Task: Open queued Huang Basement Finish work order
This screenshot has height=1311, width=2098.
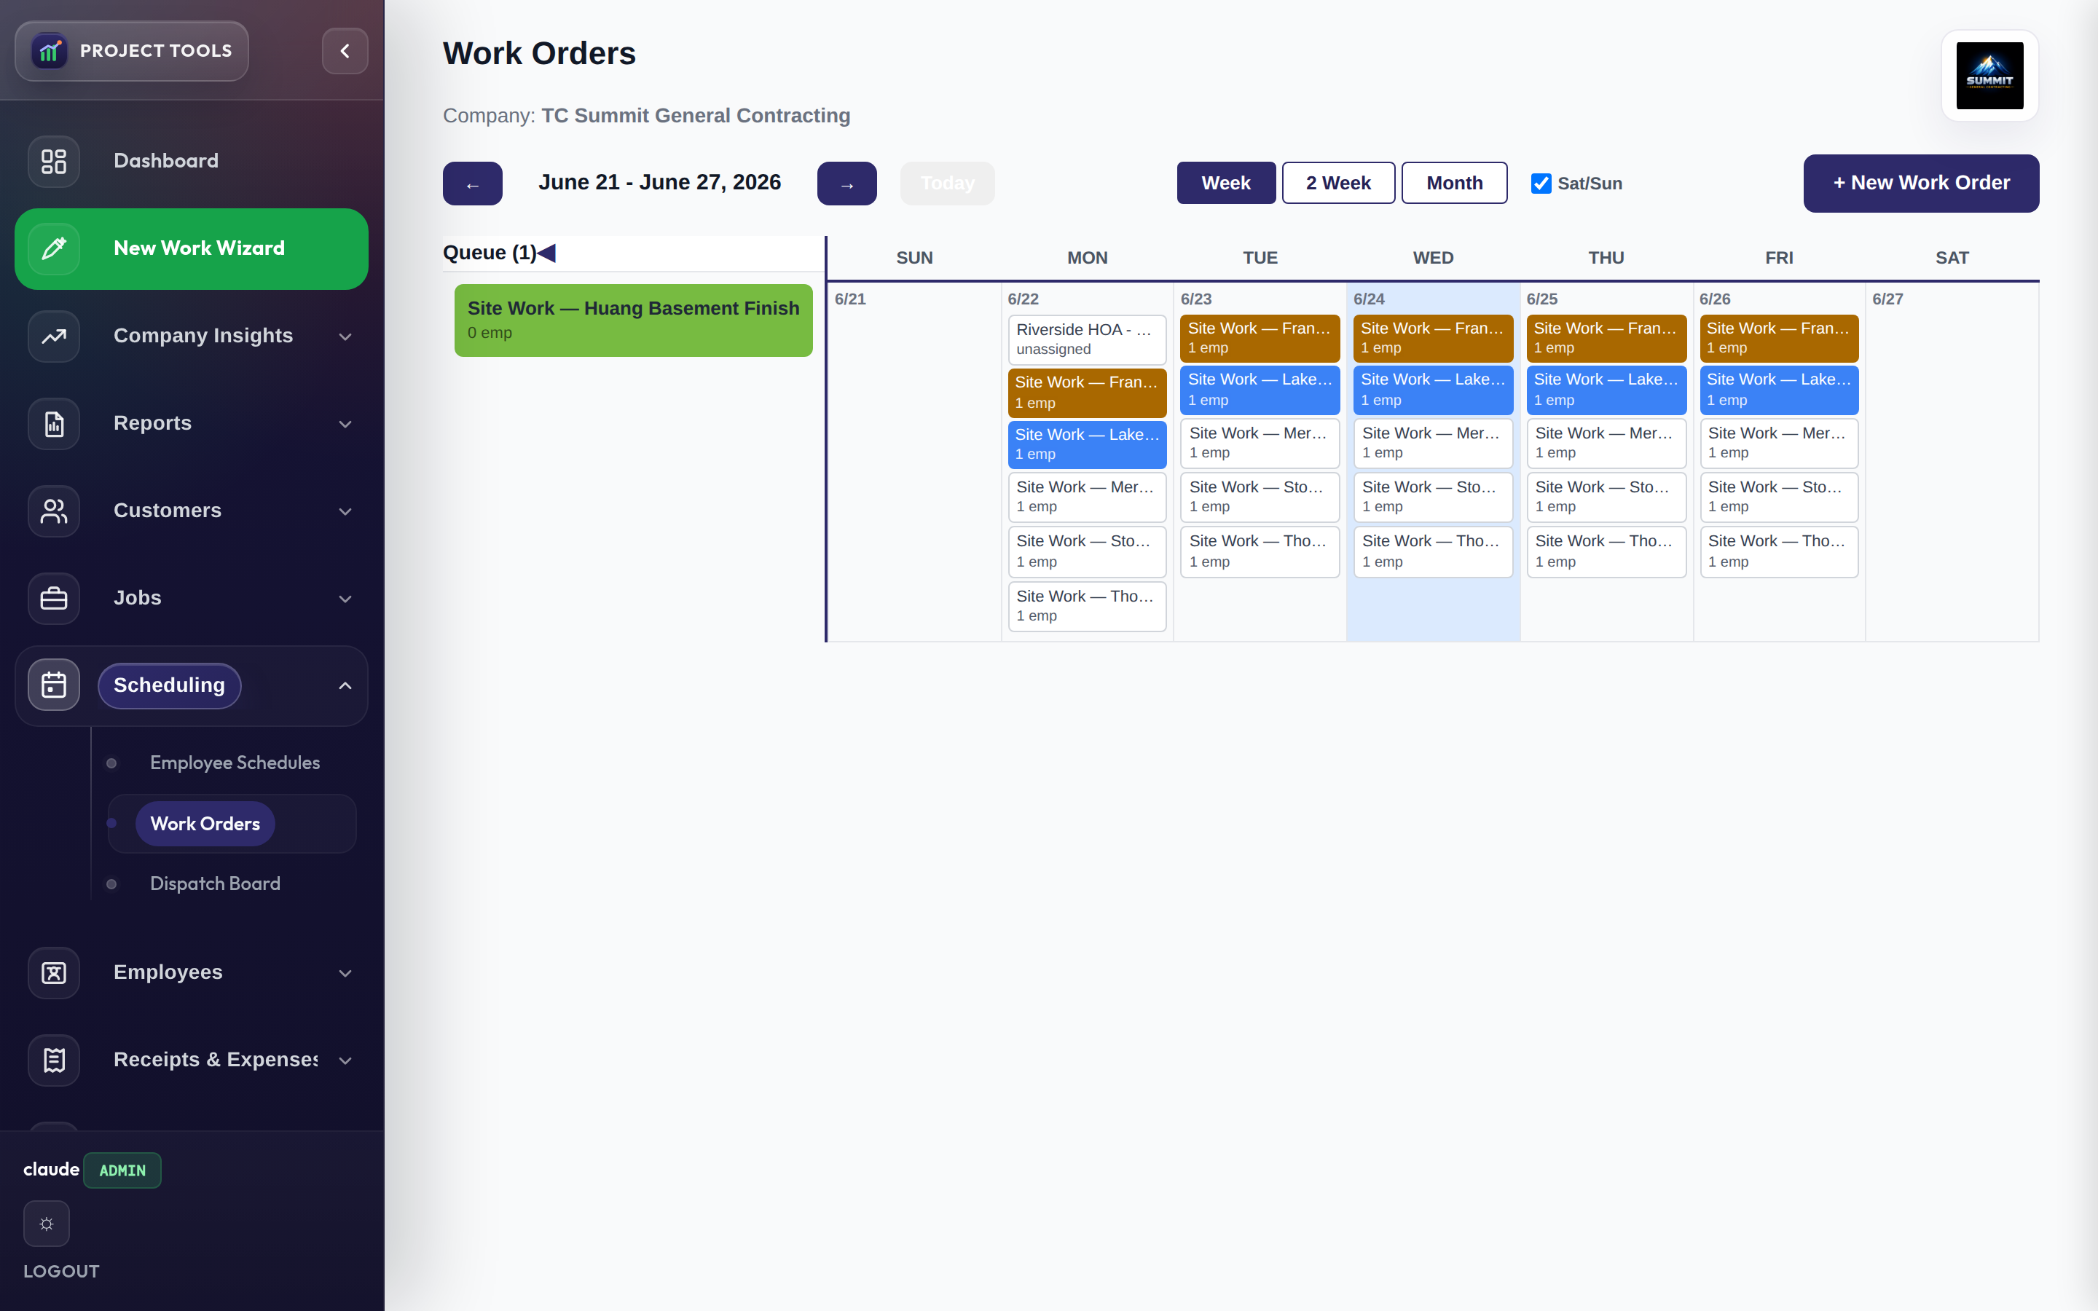Action: tap(634, 320)
